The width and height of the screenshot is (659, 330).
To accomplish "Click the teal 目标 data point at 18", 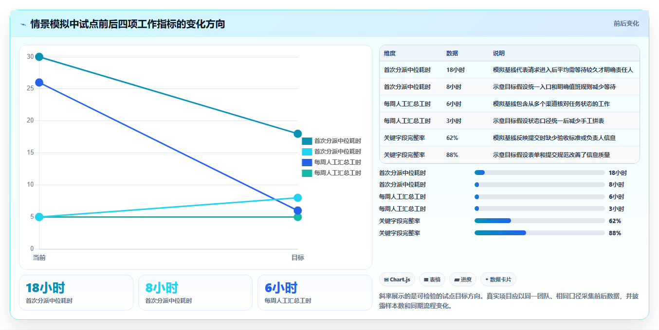I will pyautogui.click(x=298, y=134).
